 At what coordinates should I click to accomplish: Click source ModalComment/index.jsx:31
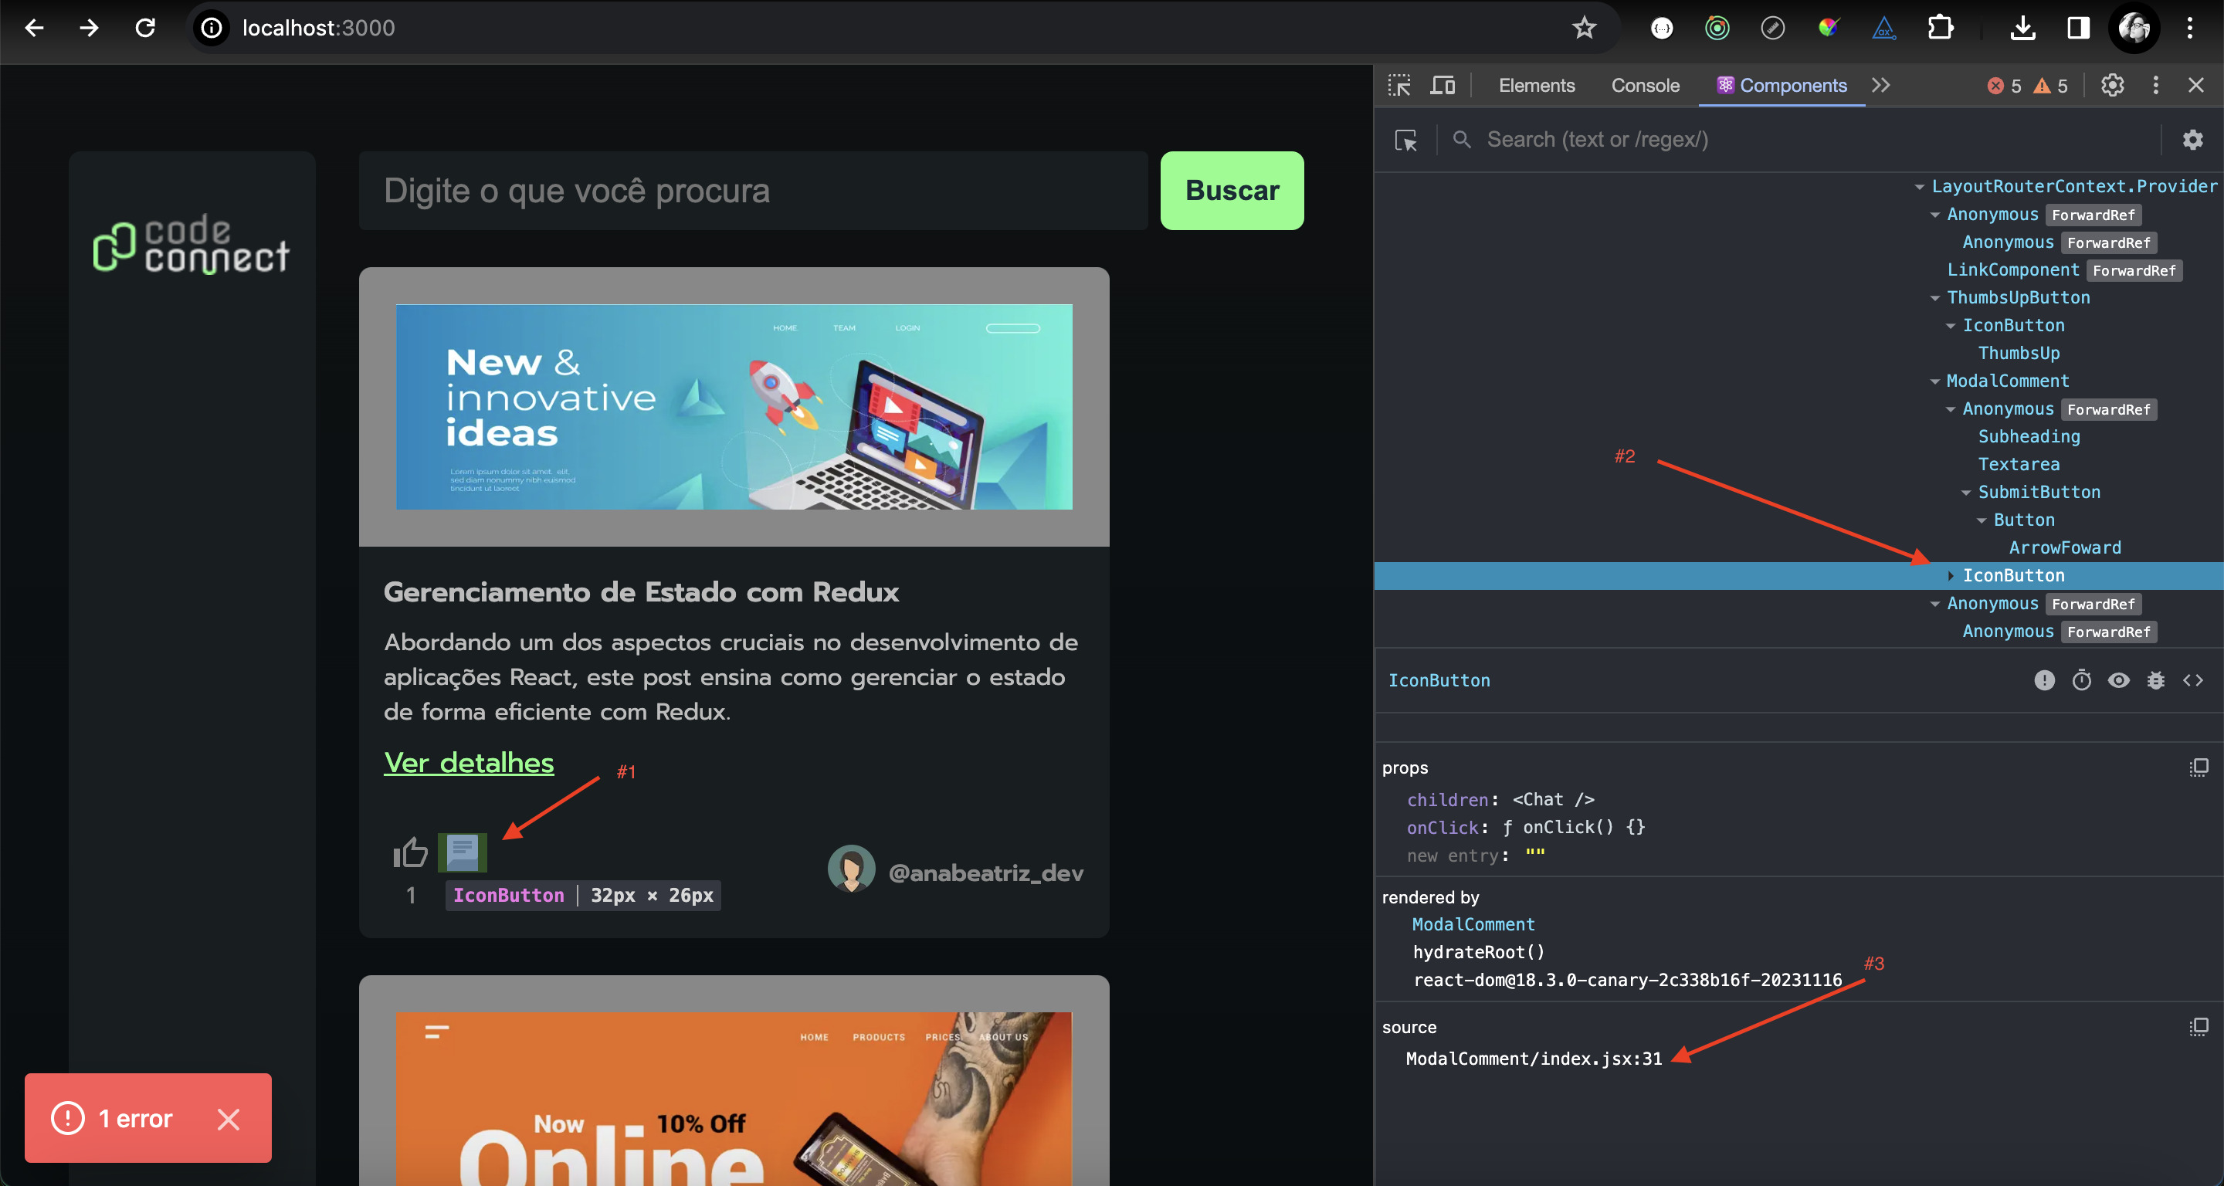pos(1534,1059)
